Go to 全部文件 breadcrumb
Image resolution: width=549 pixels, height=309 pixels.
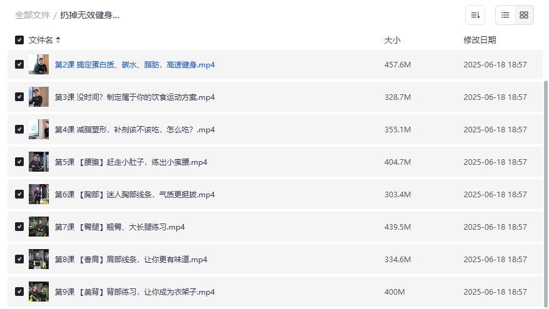click(33, 15)
